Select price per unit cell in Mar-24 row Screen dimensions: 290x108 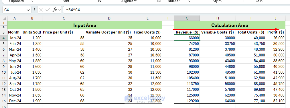click(64, 49)
